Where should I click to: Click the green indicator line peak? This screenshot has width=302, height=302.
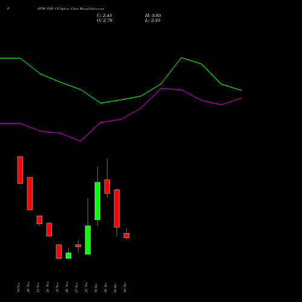pyautogui.click(x=181, y=58)
